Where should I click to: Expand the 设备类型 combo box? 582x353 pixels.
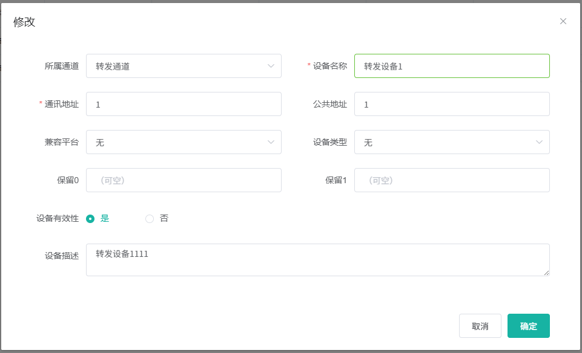pos(445,142)
